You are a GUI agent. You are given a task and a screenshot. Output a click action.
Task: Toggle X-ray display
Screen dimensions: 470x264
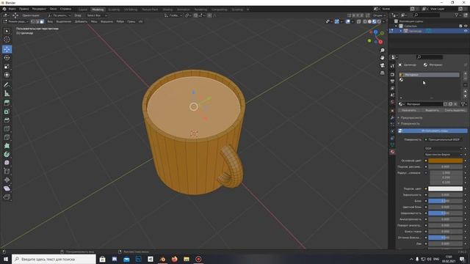point(359,21)
